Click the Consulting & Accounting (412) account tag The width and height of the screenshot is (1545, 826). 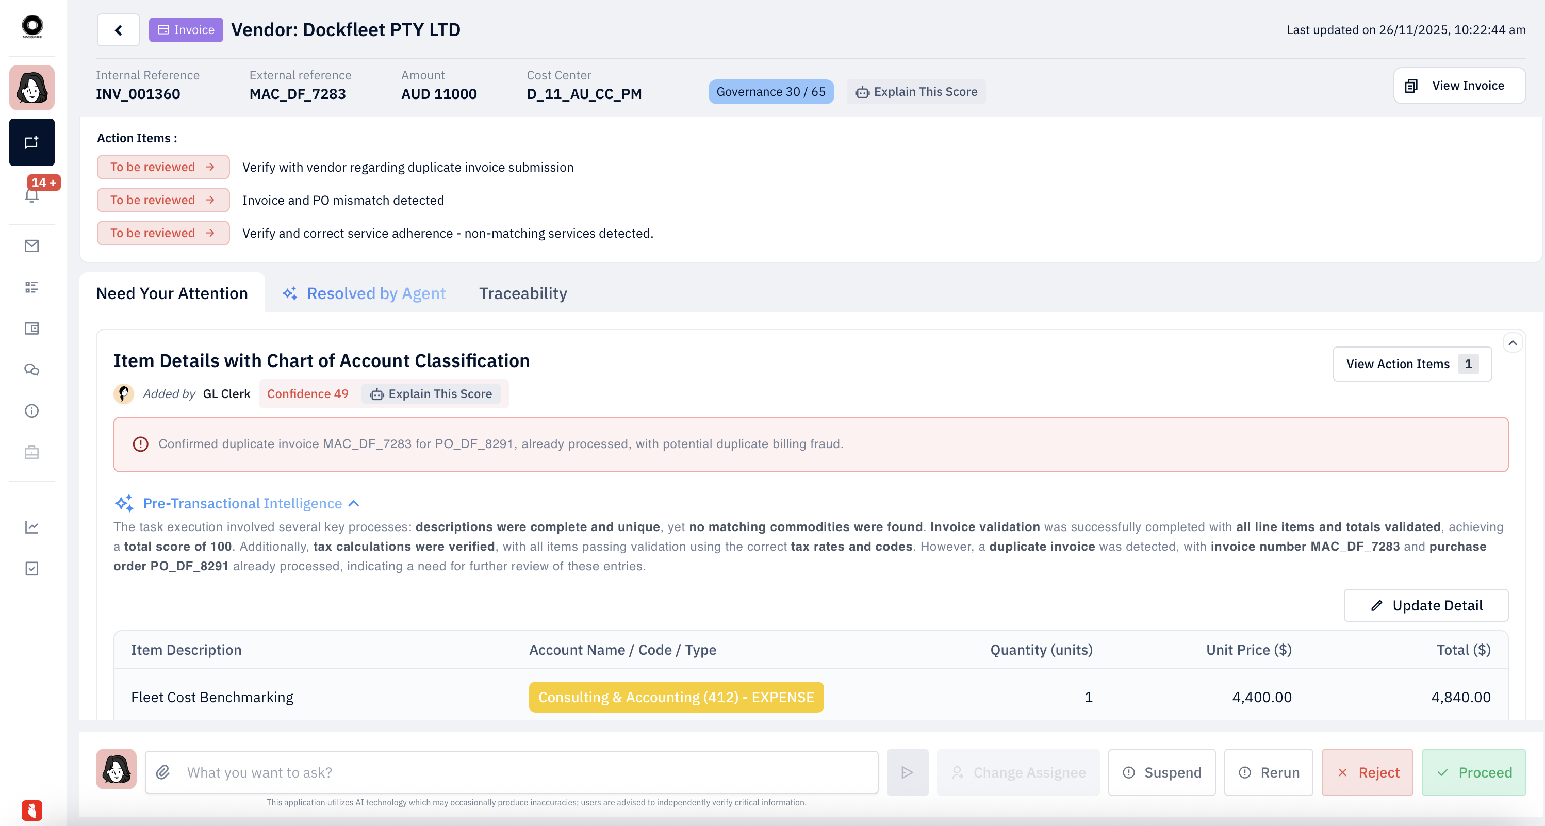[x=676, y=697]
